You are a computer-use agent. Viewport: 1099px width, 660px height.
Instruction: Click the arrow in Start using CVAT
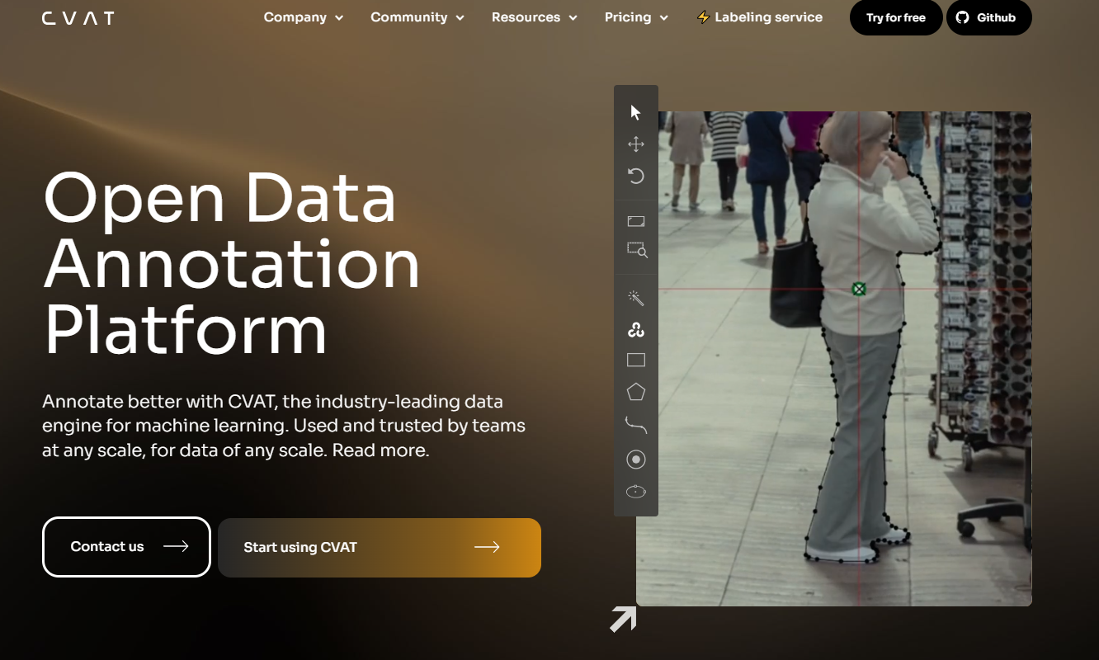[x=487, y=546]
